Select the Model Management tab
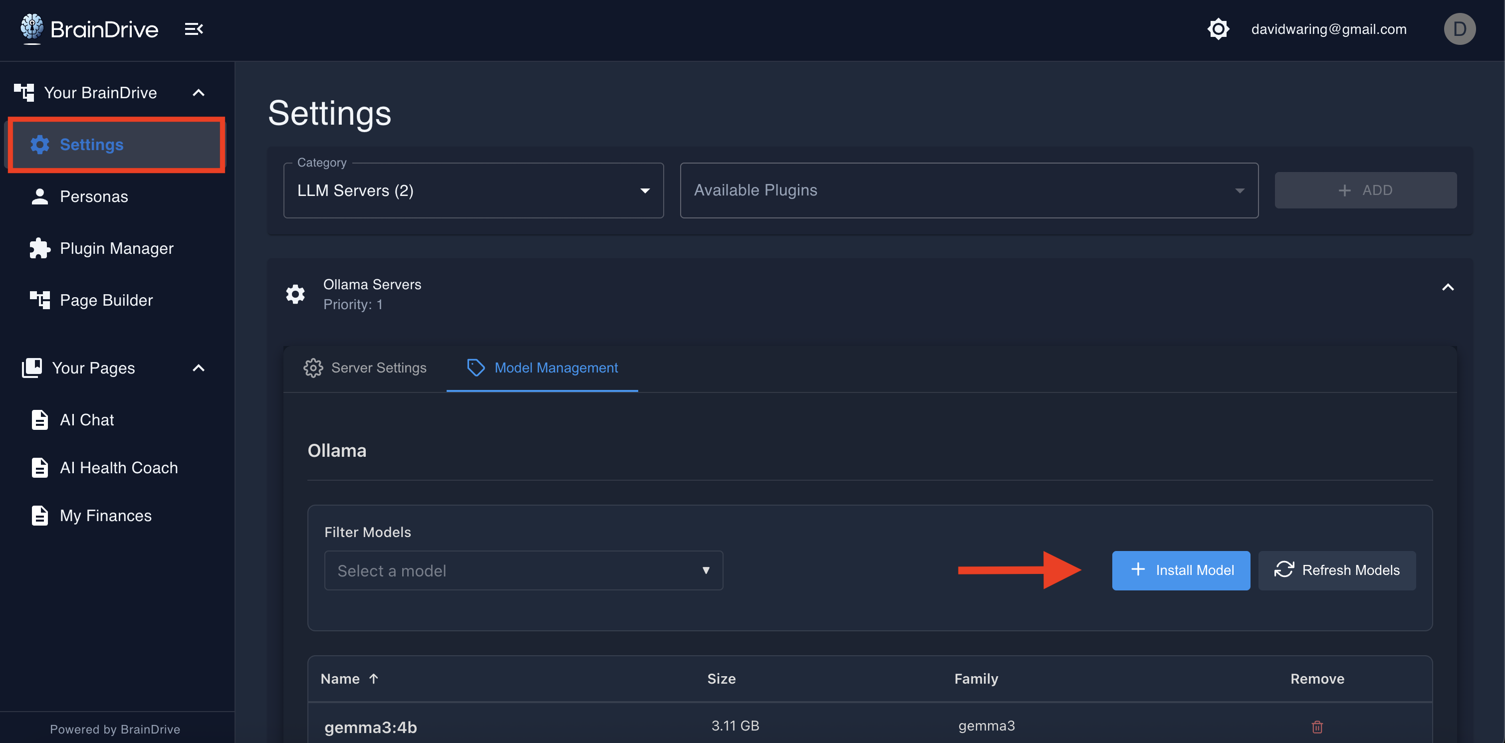This screenshot has height=743, width=1505. coord(542,368)
